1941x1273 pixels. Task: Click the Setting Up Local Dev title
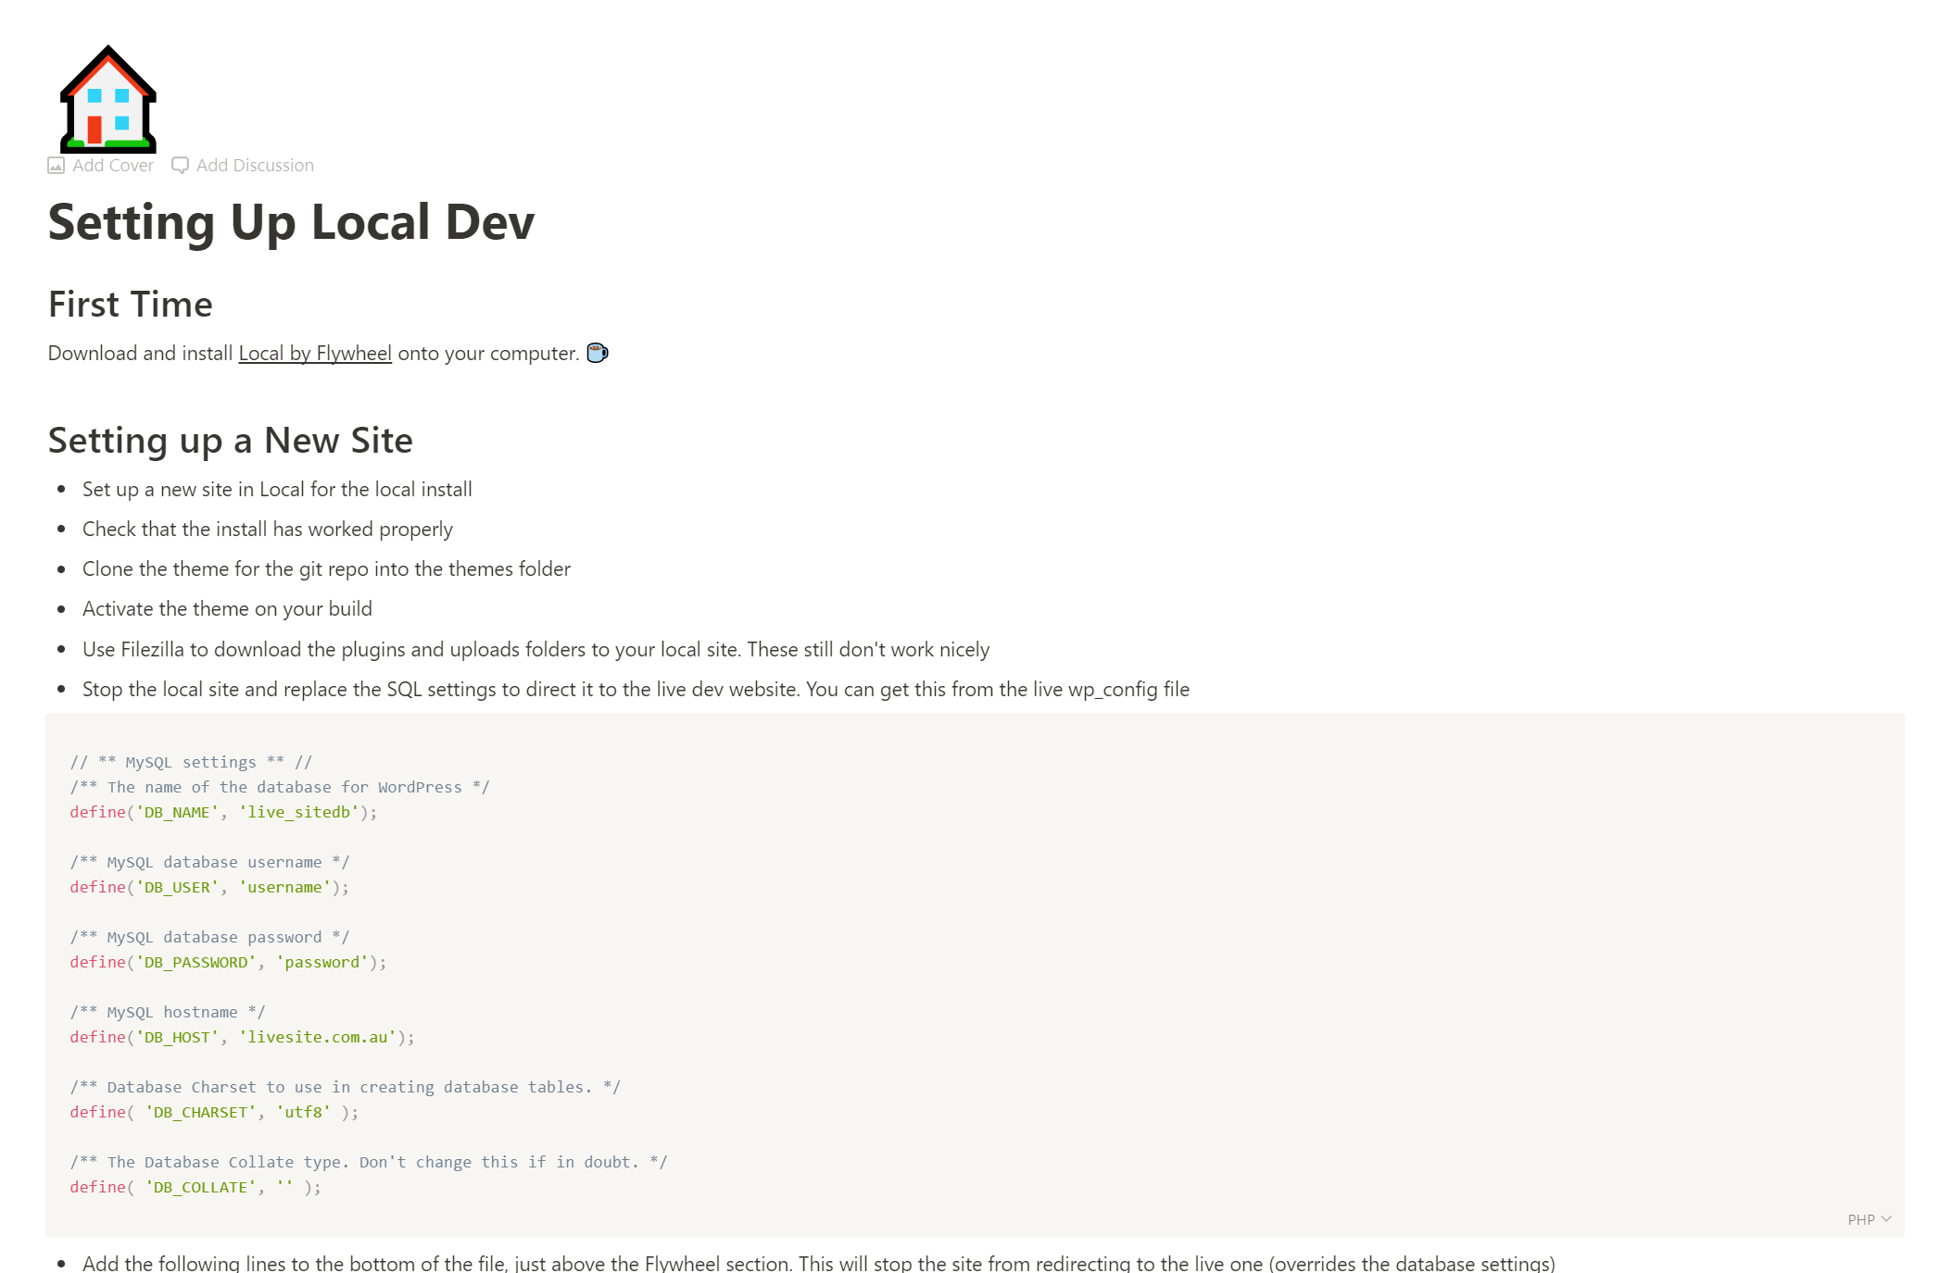click(x=291, y=222)
